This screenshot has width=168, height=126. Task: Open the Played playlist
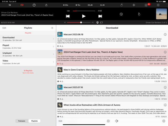pyautogui.click(x=28, y=47)
